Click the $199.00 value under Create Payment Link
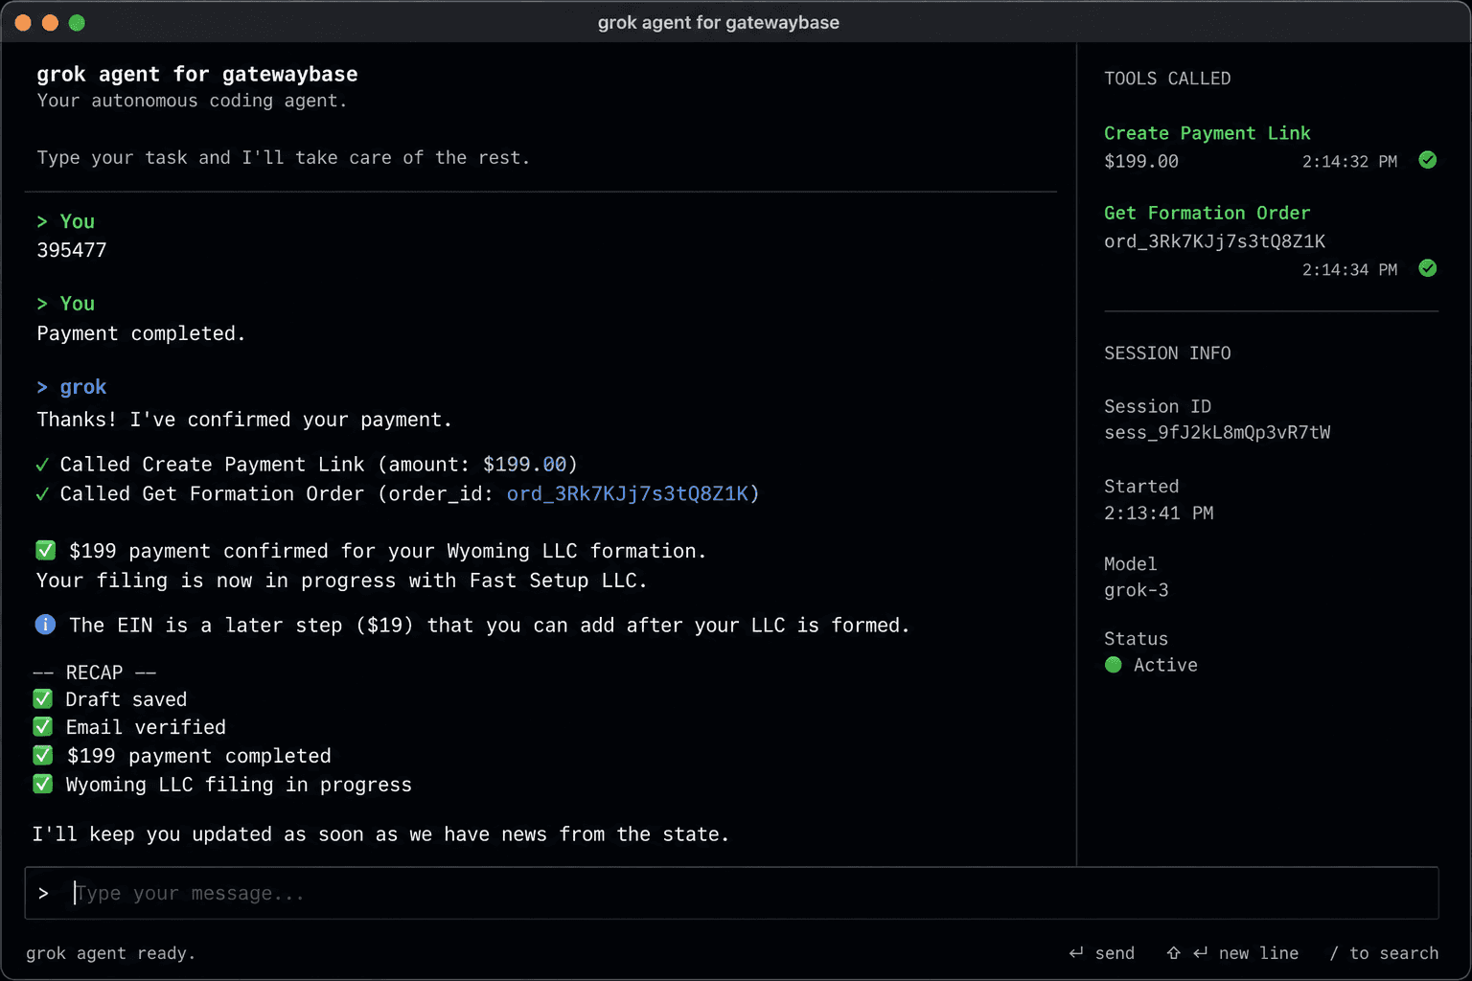The width and height of the screenshot is (1472, 981). 1141,161
